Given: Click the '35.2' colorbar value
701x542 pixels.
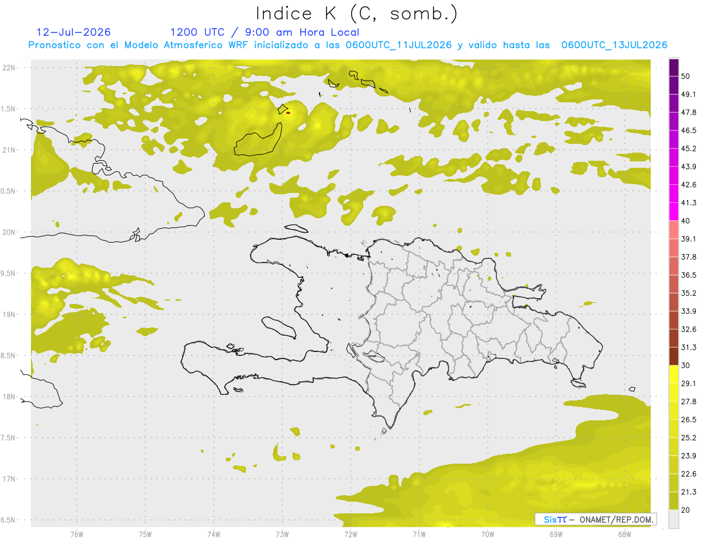Looking at the screenshot, I should point(688,293).
